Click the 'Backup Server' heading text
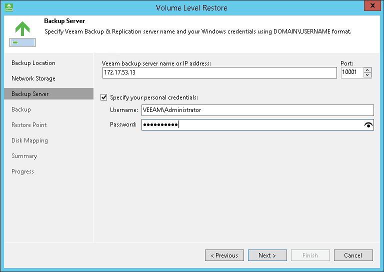Viewport: 384px width, 272px height. pos(64,21)
